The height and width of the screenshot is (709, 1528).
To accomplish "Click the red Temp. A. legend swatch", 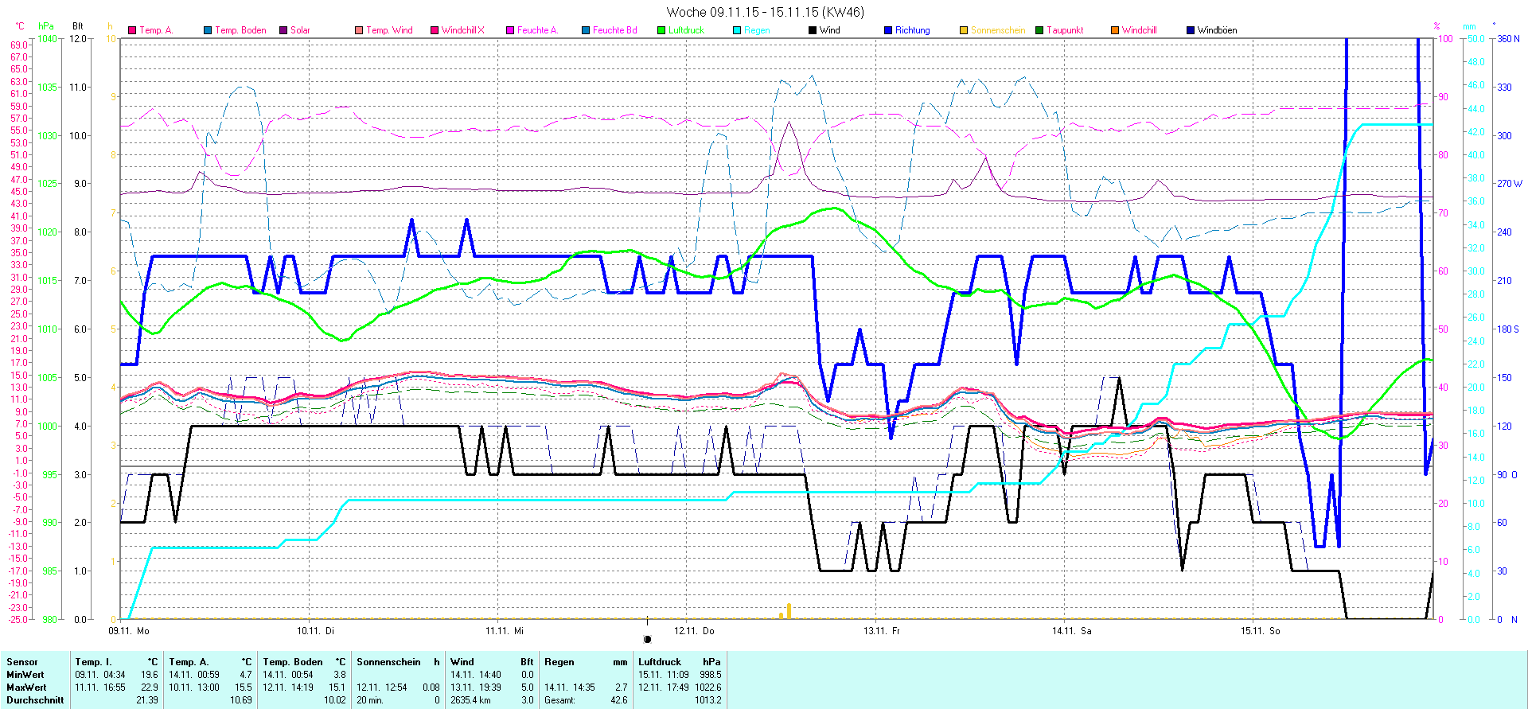I will [132, 30].
